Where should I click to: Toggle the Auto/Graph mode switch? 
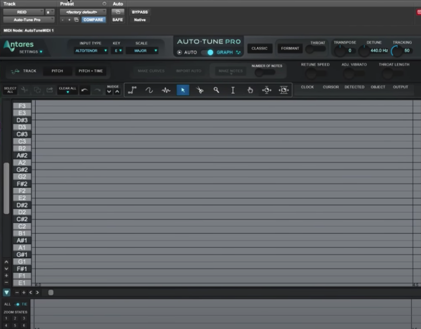207,52
